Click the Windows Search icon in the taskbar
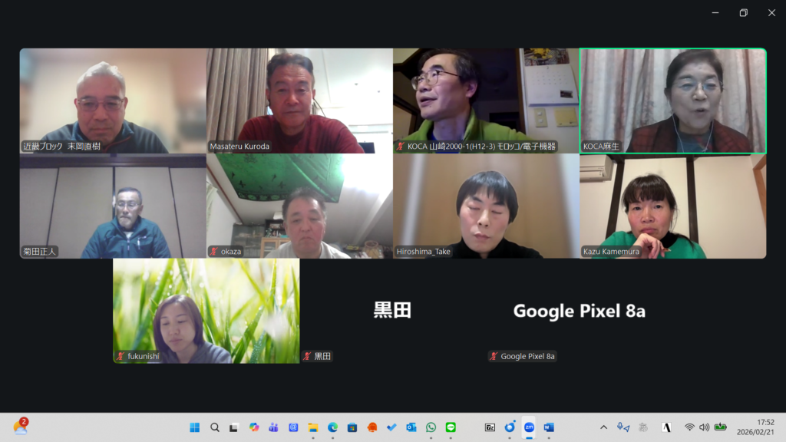 pyautogui.click(x=215, y=427)
